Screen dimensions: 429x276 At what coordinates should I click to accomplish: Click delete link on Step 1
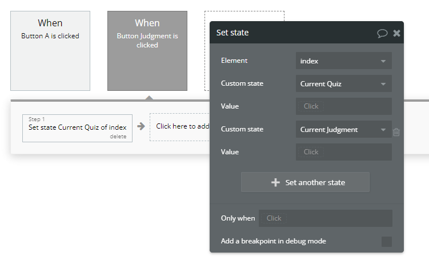tap(118, 137)
